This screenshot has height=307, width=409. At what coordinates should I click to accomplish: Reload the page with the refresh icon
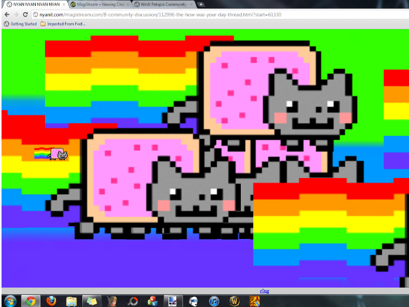[x=25, y=15]
